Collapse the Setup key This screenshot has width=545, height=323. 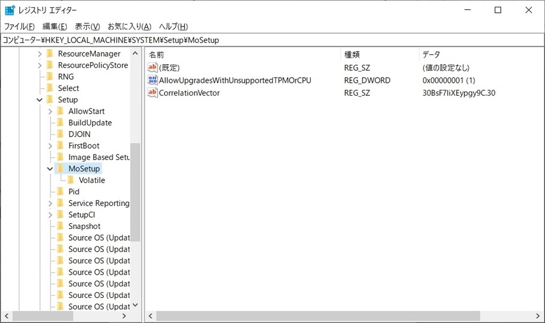(x=39, y=100)
